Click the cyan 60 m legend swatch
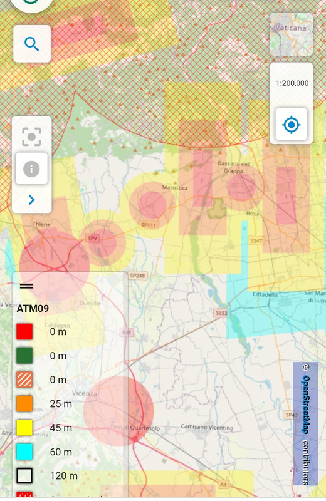326x501 pixels. pos(24,452)
